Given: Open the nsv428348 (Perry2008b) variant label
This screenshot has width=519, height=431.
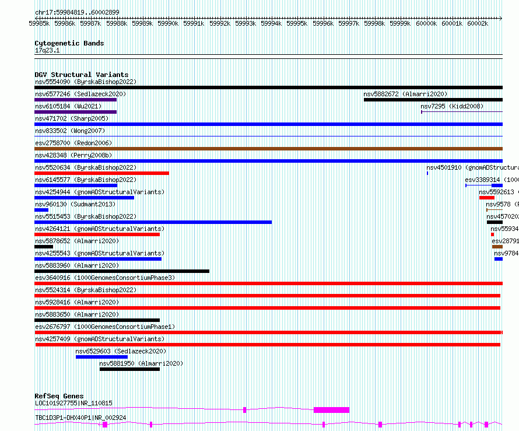Looking at the screenshot, I should pos(73,155).
